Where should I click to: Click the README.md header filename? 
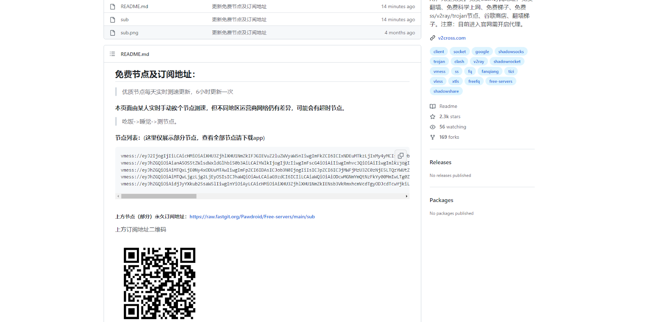(135, 54)
